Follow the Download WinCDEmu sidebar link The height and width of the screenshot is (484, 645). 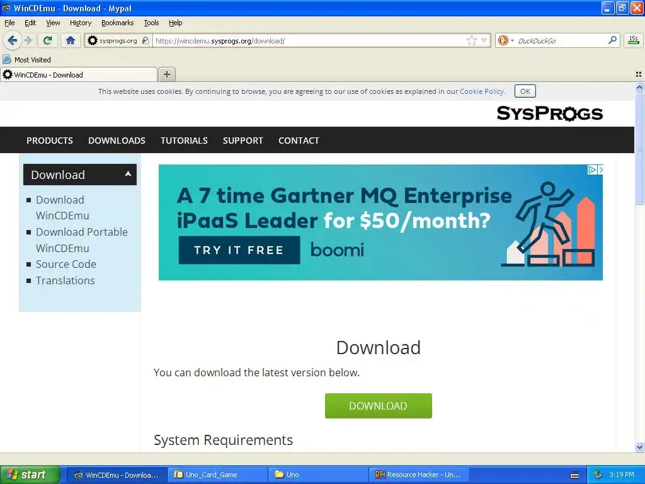point(62,207)
